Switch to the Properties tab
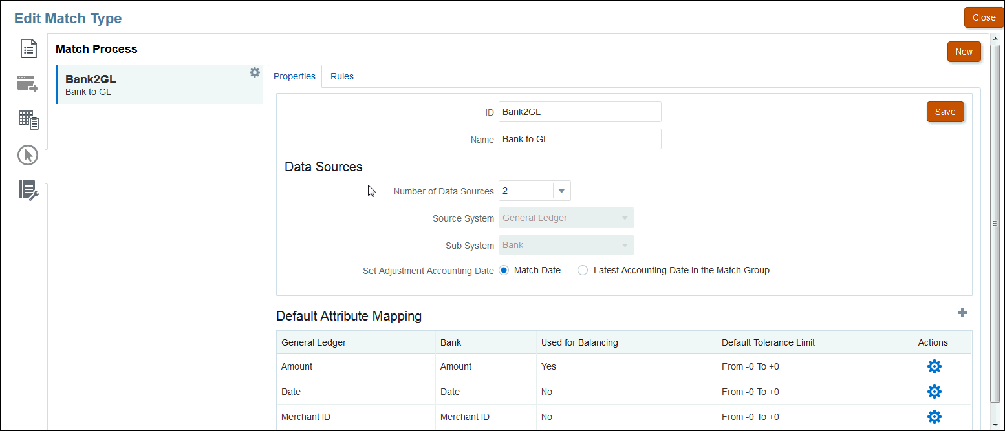The height and width of the screenshot is (431, 1005). pos(294,76)
